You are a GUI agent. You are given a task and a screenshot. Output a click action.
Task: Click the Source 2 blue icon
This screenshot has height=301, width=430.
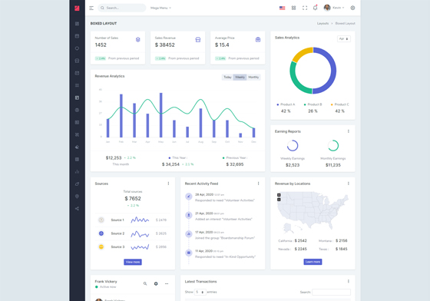101,233
